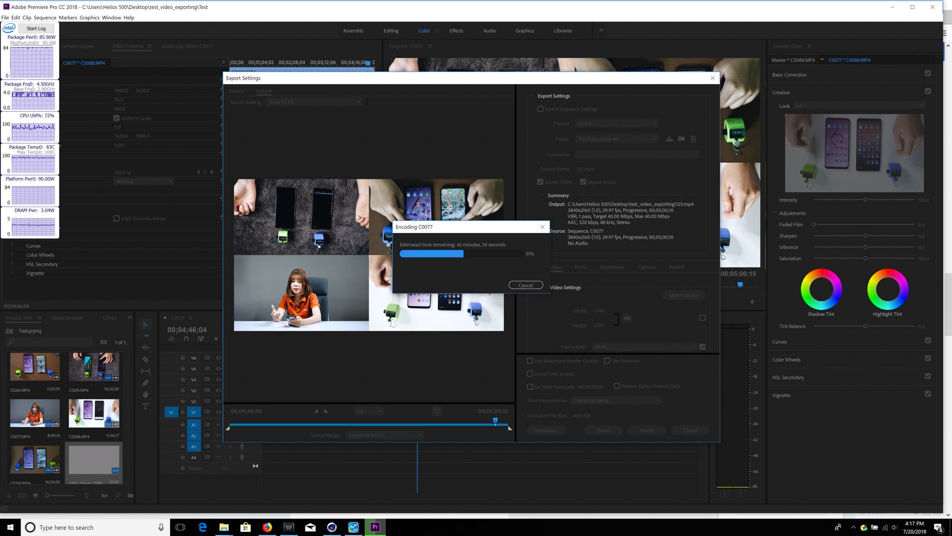Click the Comments input field
This screenshot has height=536, width=952.
pyautogui.click(x=637, y=155)
